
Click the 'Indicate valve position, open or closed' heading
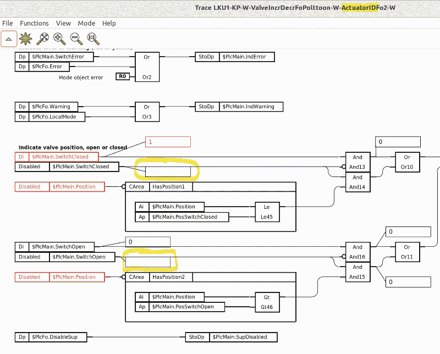click(73, 147)
